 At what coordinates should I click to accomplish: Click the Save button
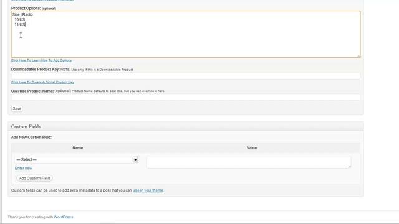pyautogui.click(x=17, y=108)
